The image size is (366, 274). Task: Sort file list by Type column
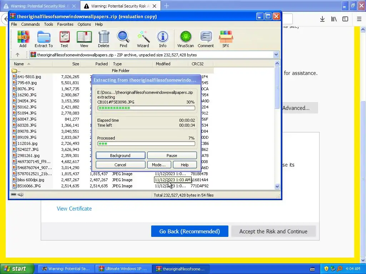(x=131, y=64)
